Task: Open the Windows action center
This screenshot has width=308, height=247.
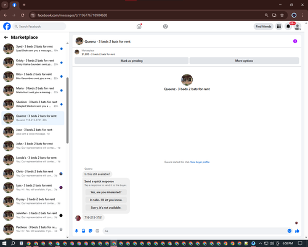Action: (300, 243)
